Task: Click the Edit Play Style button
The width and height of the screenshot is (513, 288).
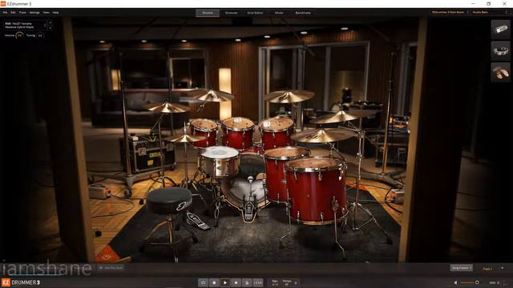Action: (111, 268)
